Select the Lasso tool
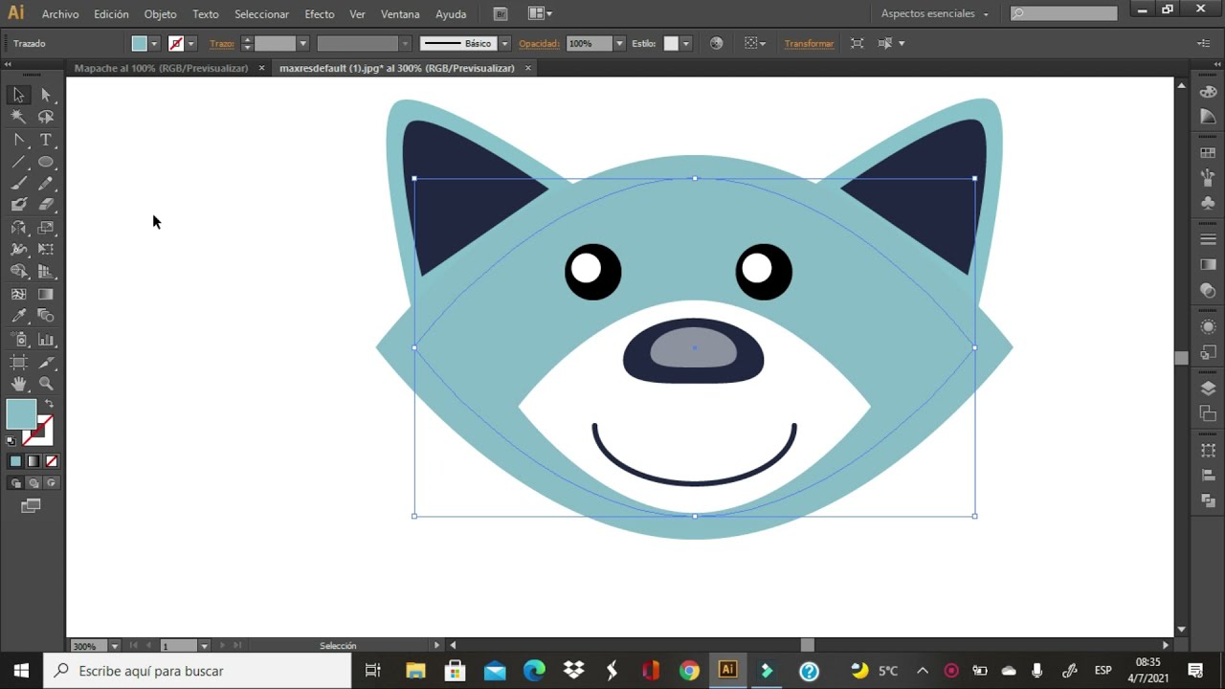The width and height of the screenshot is (1225, 689). click(x=45, y=117)
